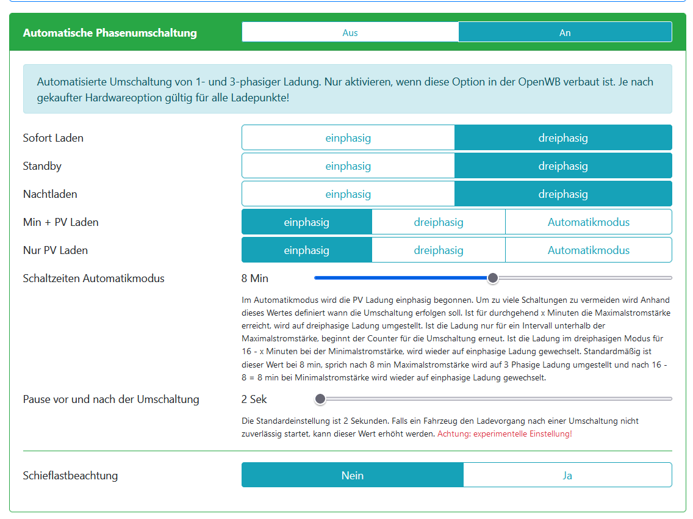Viewport: 693px width, 519px height.
Task: Pick dreiphasig for Nur PV Laden
Action: tap(439, 250)
